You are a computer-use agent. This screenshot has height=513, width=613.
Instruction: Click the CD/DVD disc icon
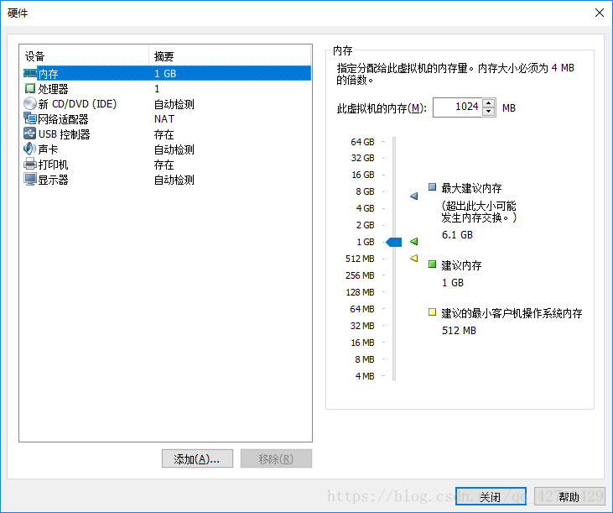point(30,104)
